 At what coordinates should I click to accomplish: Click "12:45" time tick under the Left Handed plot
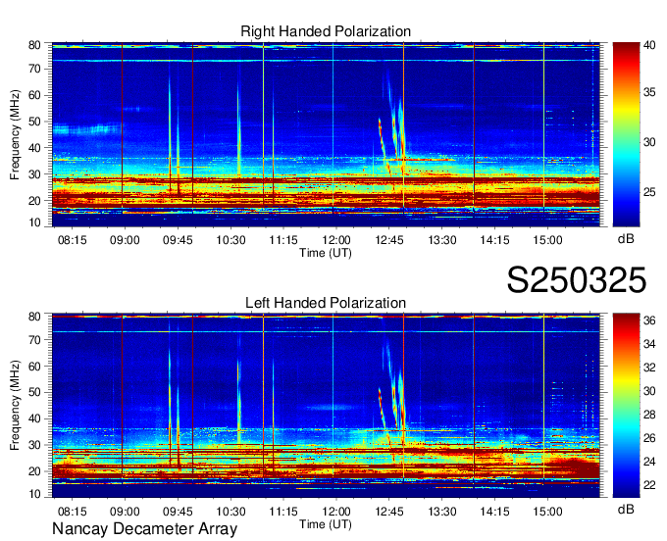coord(388,512)
